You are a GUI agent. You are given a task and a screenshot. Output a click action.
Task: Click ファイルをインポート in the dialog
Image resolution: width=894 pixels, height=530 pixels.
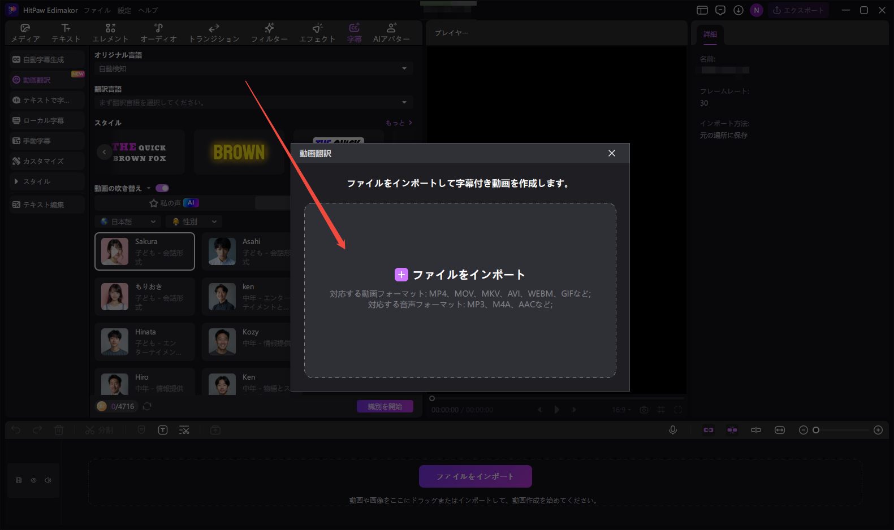coord(460,275)
